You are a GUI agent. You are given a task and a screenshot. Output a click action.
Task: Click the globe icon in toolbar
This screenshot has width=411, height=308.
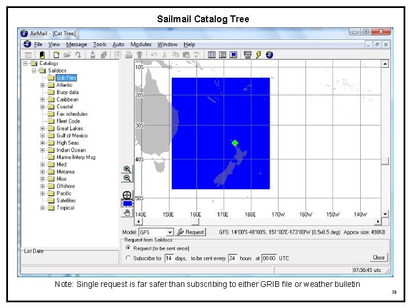(269, 55)
